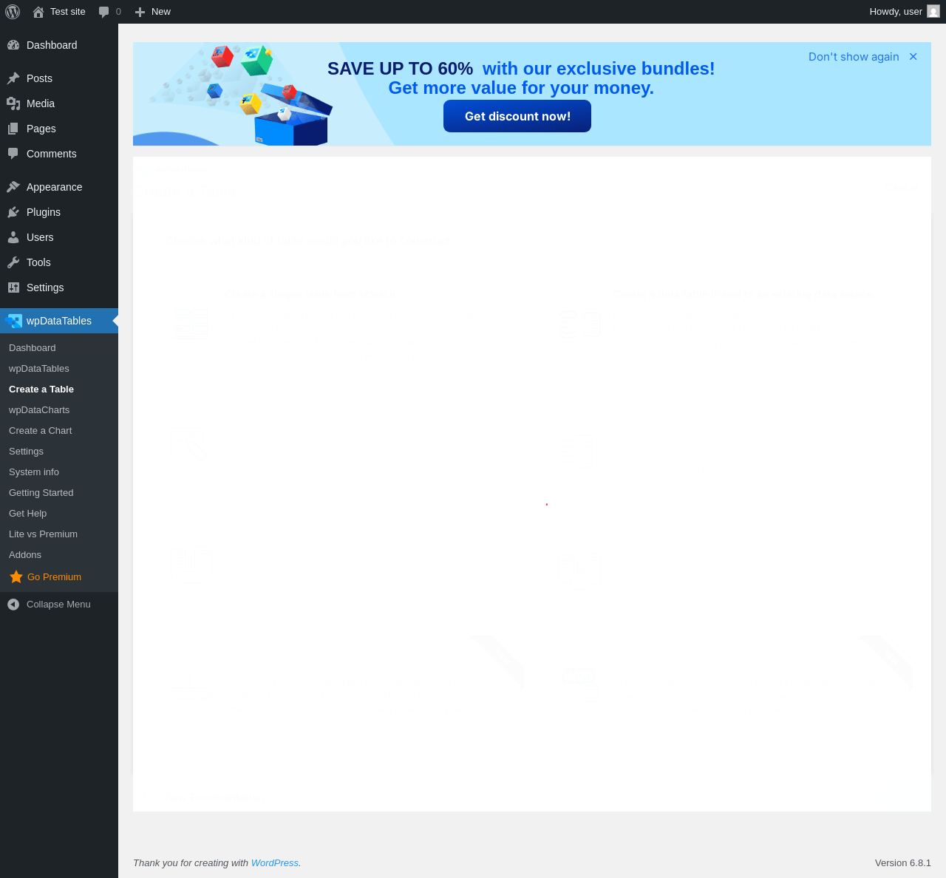Open wpDataTables submenu Settings
This screenshot has height=878, width=946.
27,452
